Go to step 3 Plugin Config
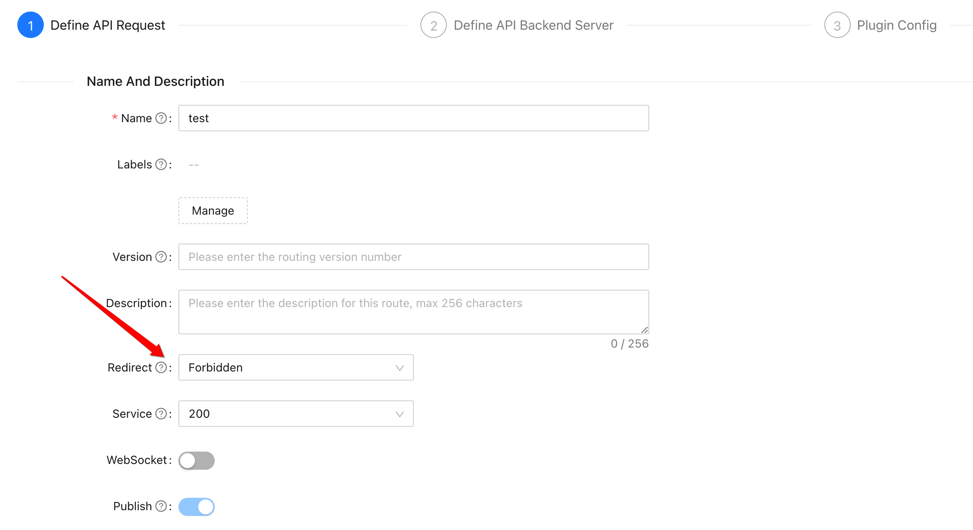Image resolution: width=973 pixels, height=530 pixels. point(880,25)
